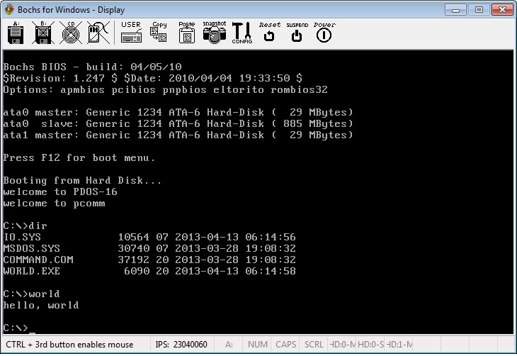Click the CAPS indicator in status bar
The image size is (517, 356).
[286, 345]
